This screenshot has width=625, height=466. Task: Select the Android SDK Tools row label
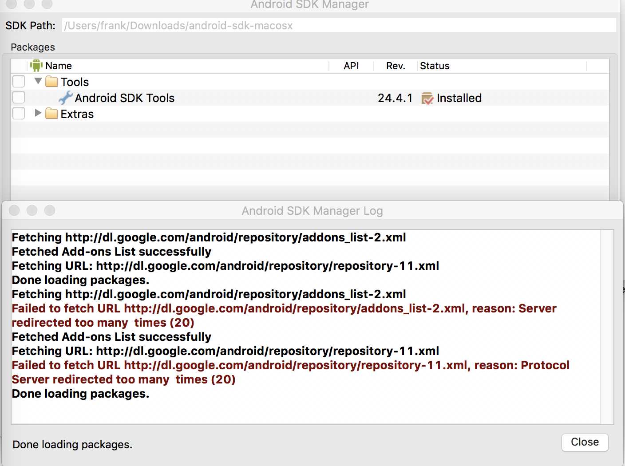125,98
